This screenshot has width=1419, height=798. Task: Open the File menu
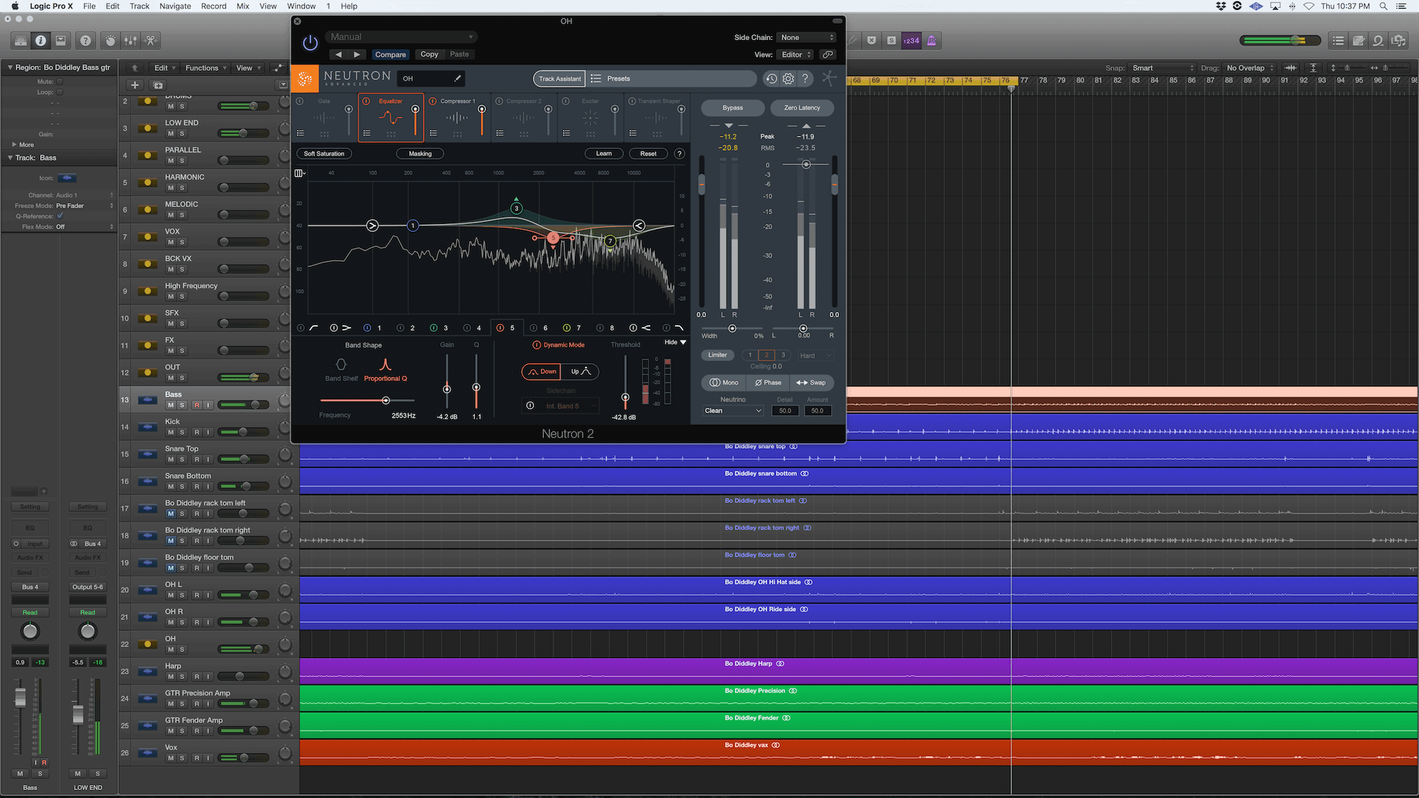coord(89,6)
